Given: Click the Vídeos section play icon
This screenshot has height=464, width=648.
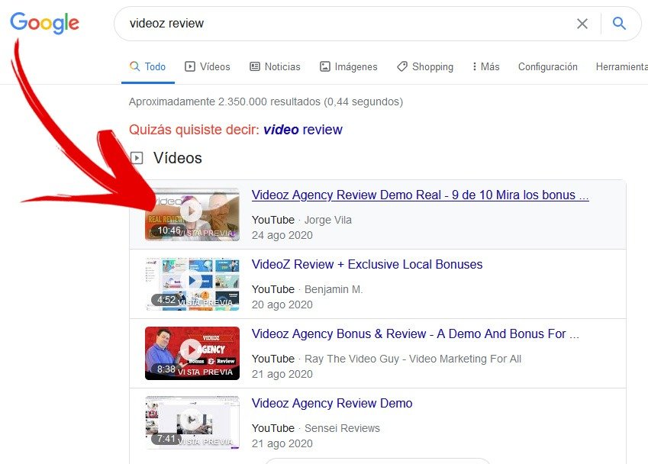Looking at the screenshot, I should [137, 158].
